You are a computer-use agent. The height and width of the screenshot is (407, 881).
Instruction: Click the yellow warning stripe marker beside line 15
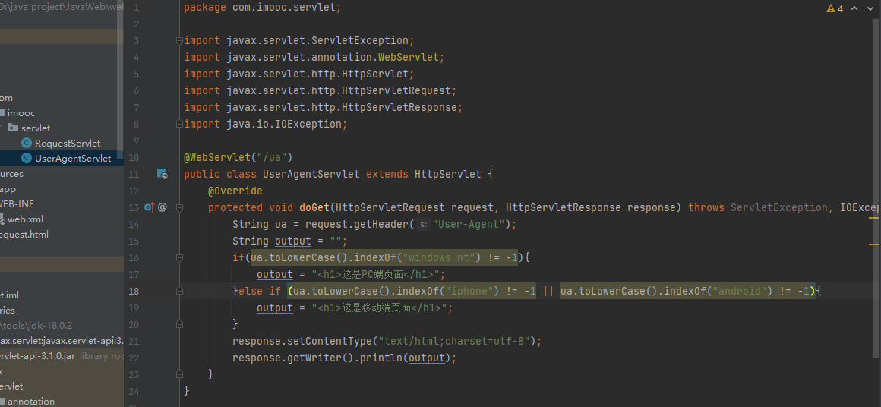tap(873, 245)
